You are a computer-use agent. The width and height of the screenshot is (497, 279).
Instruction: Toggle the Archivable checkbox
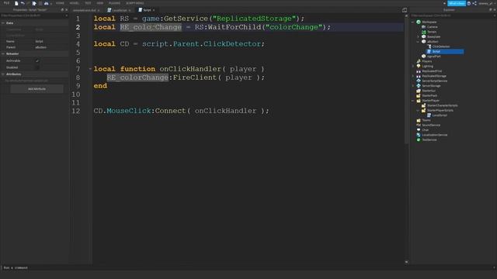pyautogui.click(x=37, y=60)
